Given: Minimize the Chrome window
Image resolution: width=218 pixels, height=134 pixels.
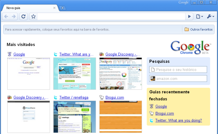Looking at the screenshot, I should tap(194, 2).
